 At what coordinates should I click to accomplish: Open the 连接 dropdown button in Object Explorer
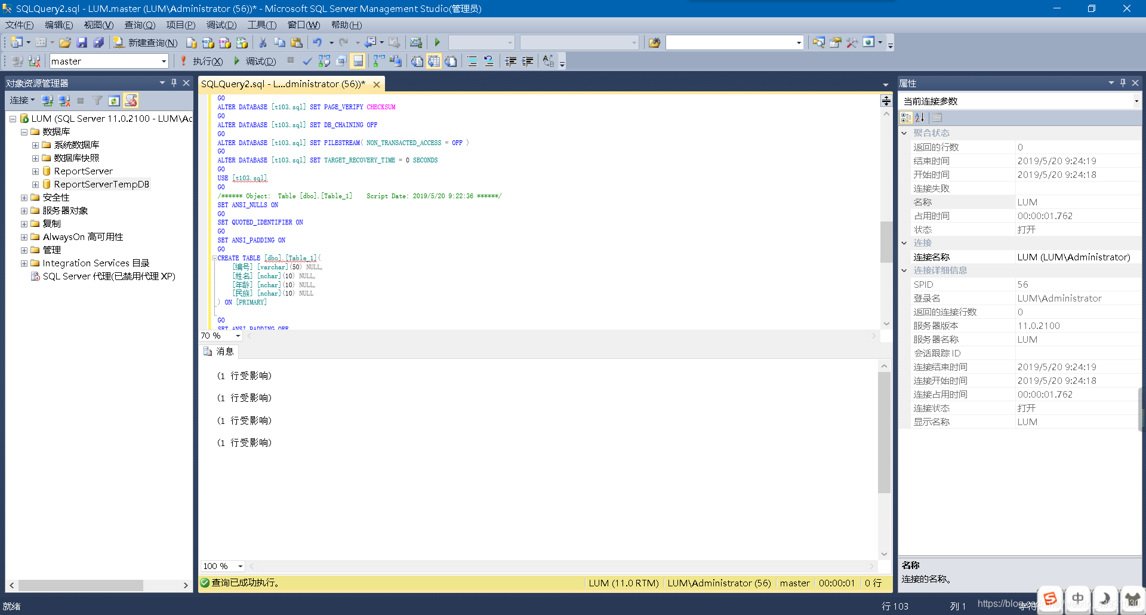(x=22, y=100)
